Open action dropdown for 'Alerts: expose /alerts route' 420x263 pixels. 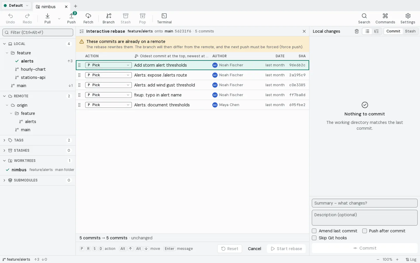(108, 75)
